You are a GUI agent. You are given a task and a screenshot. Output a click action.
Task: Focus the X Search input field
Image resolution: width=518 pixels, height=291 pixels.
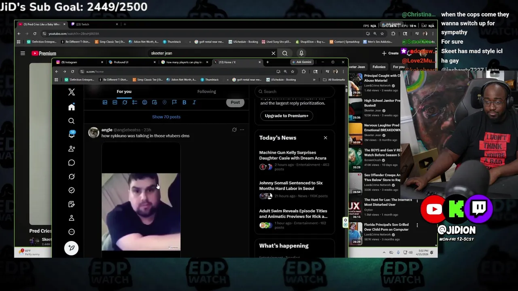pyautogui.click(x=295, y=91)
